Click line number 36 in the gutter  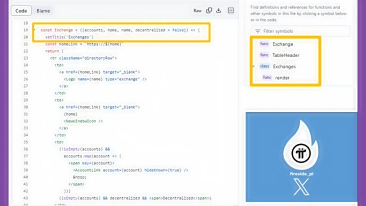coord(25,149)
